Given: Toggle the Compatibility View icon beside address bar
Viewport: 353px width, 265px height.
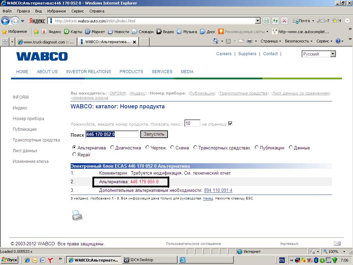Looking at the screenshot, I should 266,21.
